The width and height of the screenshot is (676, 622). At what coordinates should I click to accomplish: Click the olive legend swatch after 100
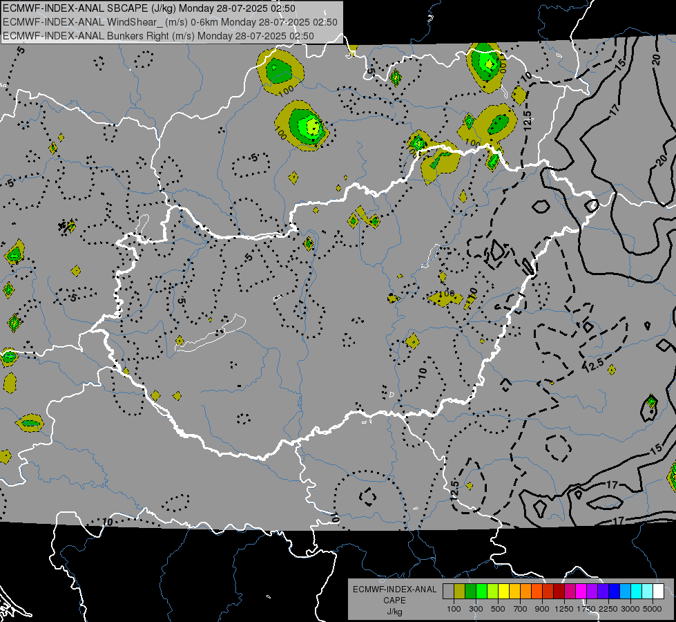coord(459,592)
